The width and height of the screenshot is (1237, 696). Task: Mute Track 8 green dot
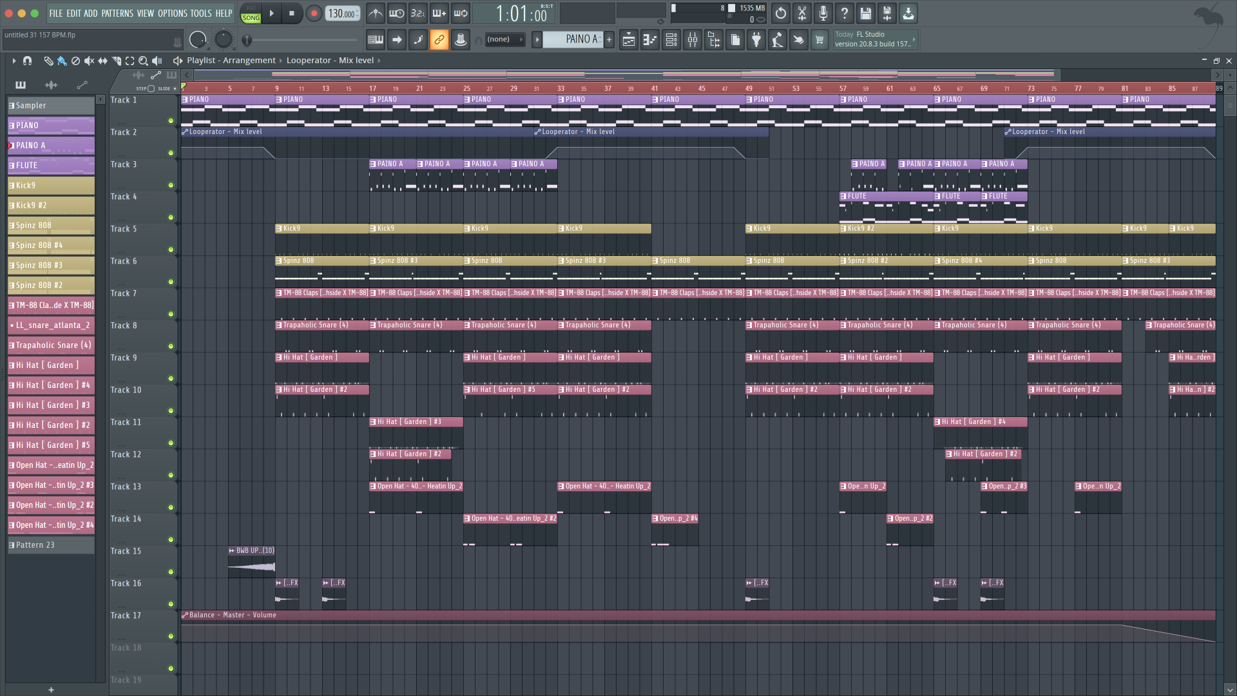[x=171, y=346]
